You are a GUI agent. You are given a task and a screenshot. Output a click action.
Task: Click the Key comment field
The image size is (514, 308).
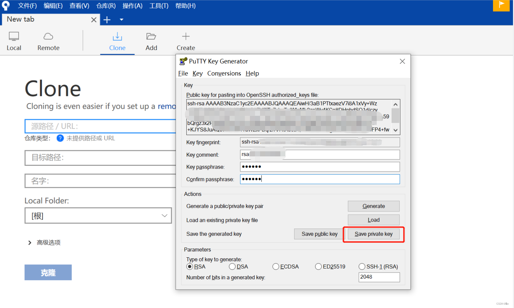320,155
